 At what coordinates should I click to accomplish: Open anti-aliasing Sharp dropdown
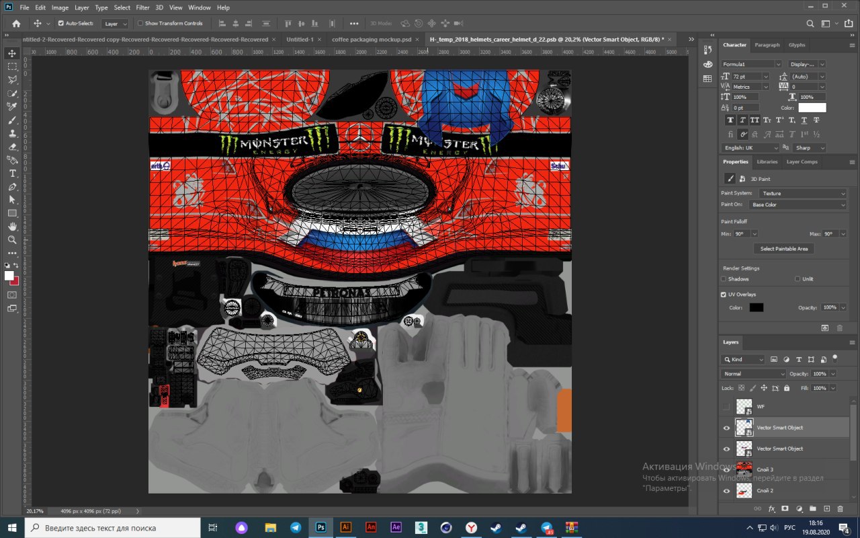(810, 148)
